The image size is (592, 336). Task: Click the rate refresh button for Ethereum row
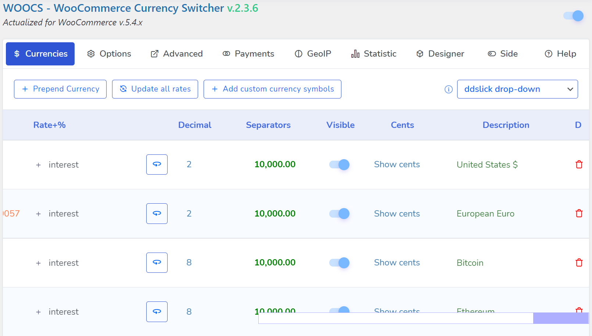(x=157, y=312)
